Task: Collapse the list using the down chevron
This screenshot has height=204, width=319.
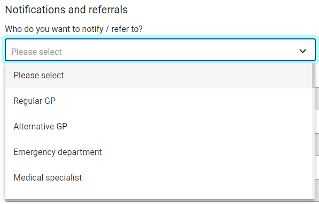Action: pyautogui.click(x=302, y=51)
